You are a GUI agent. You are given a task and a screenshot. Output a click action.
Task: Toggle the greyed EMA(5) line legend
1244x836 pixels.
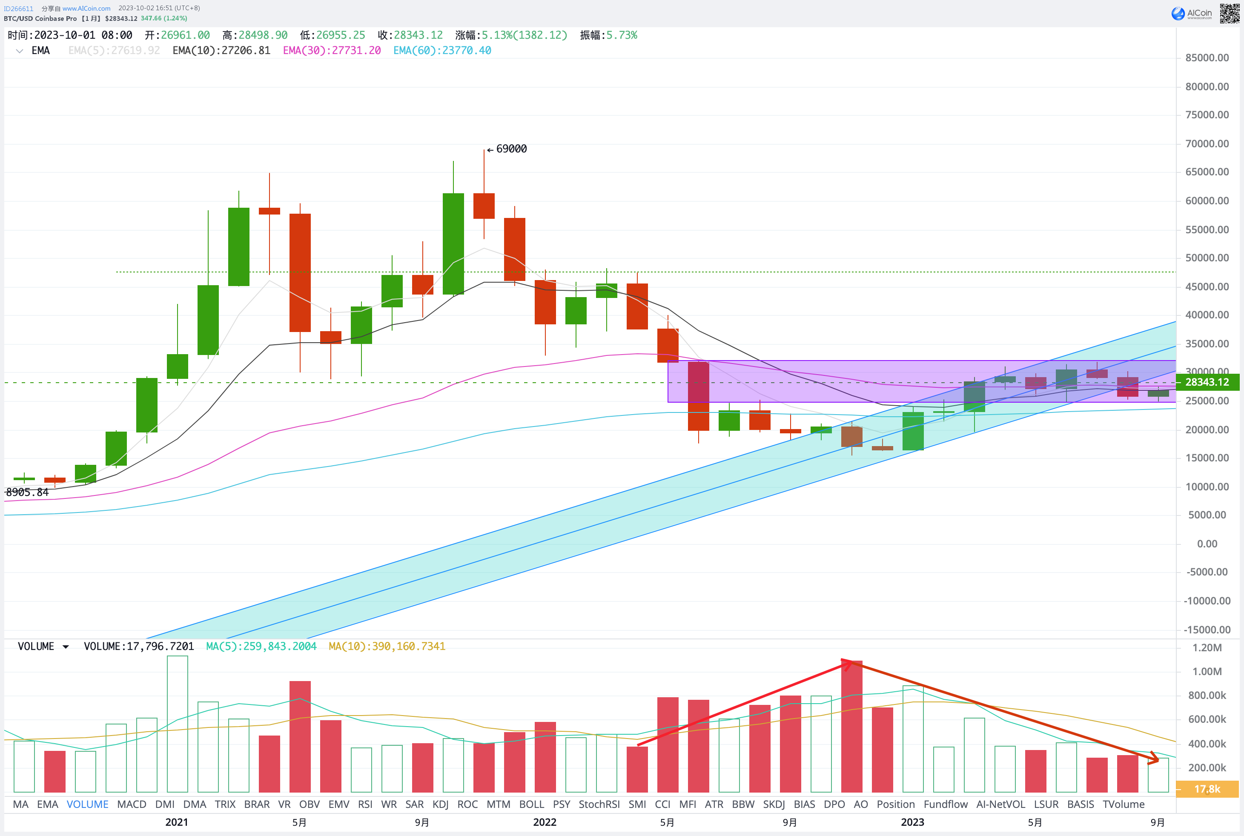(114, 51)
